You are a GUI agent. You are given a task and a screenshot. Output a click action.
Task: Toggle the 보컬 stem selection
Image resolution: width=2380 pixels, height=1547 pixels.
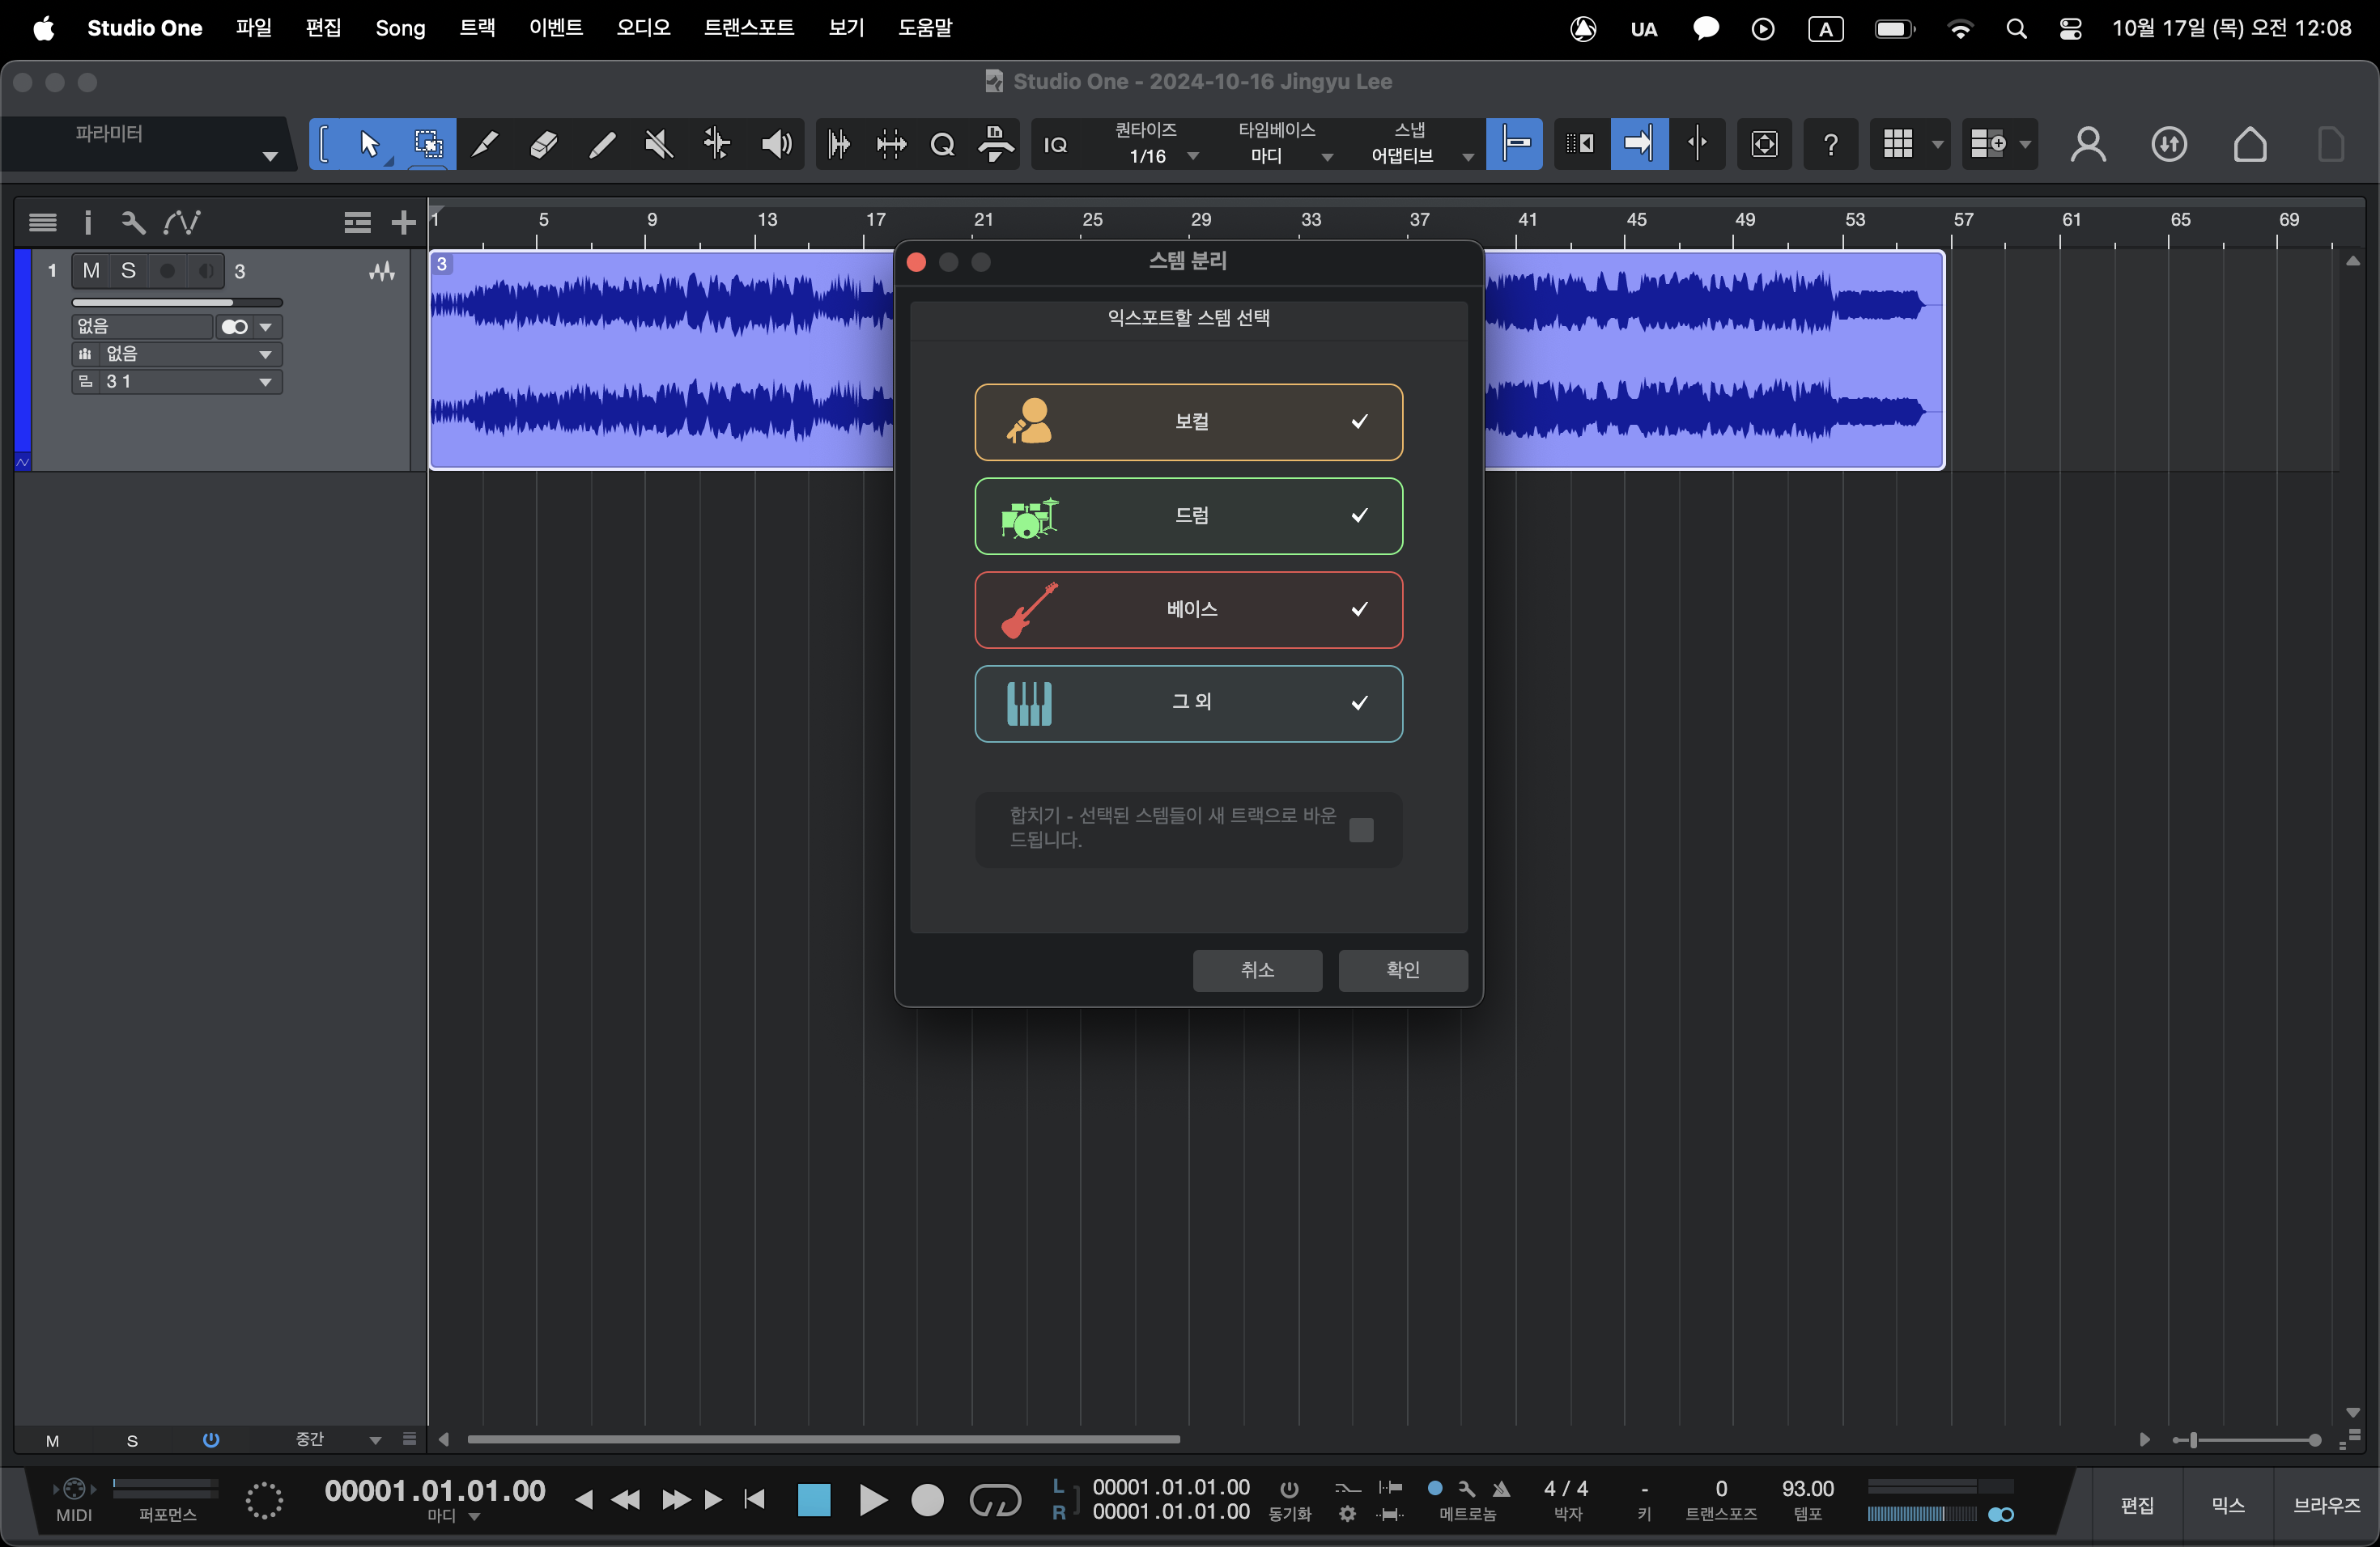tap(1188, 422)
